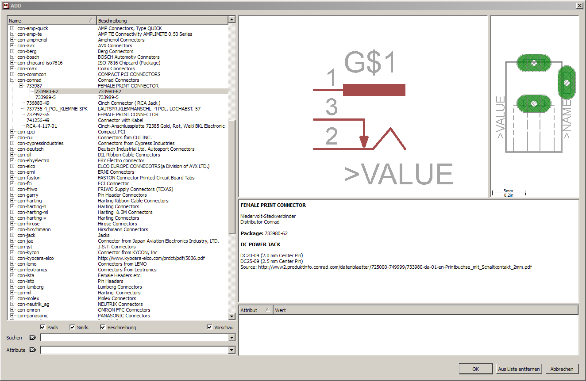
Task: Open the Suchen dropdown list
Action: pyautogui.click(x=231, y=338)
